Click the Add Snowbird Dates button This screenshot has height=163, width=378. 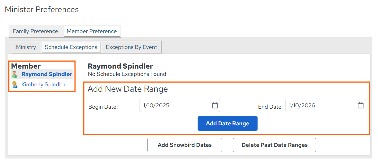point(185,145)
